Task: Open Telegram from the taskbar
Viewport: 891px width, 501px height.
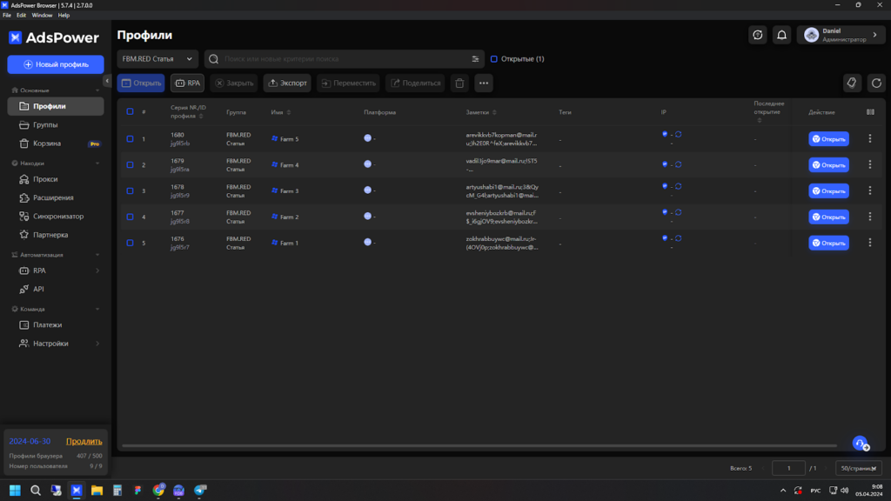Action: pos(200,491)
